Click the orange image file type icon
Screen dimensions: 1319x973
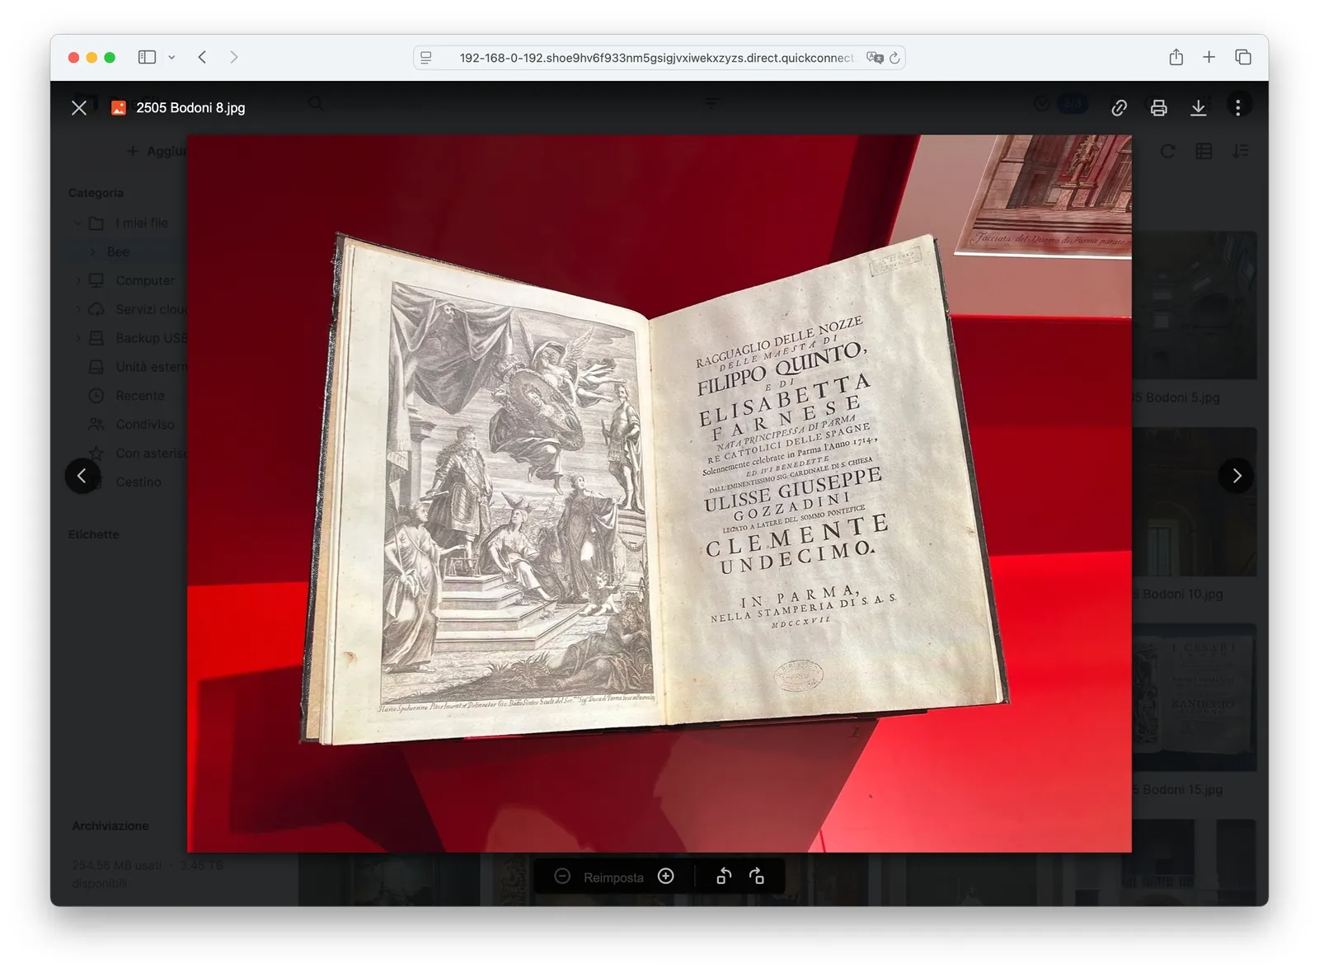(x=119, y=108)
